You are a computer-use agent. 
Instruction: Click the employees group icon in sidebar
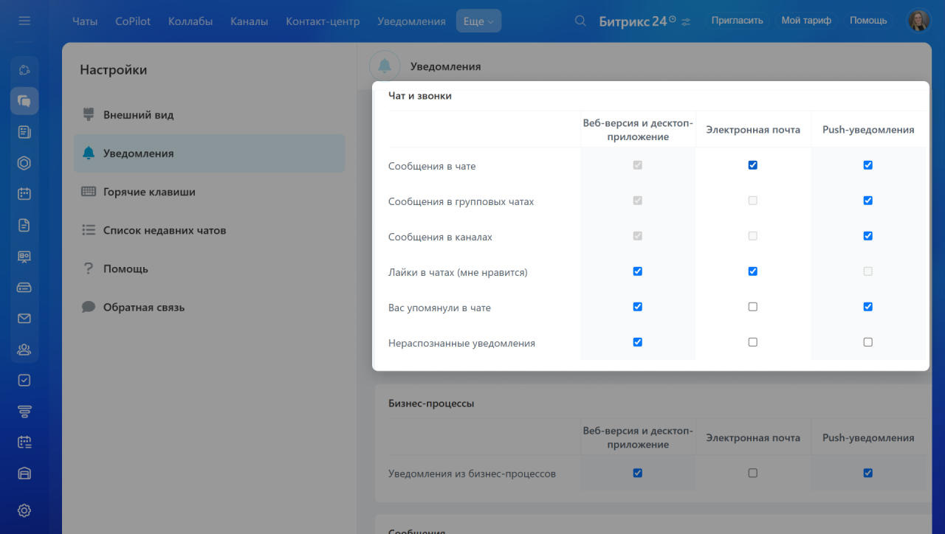[x=24, y=350]
